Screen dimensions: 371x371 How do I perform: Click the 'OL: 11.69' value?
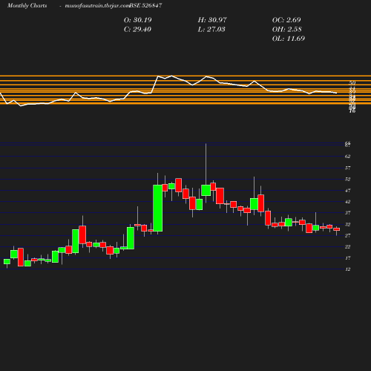pos(289,39)
